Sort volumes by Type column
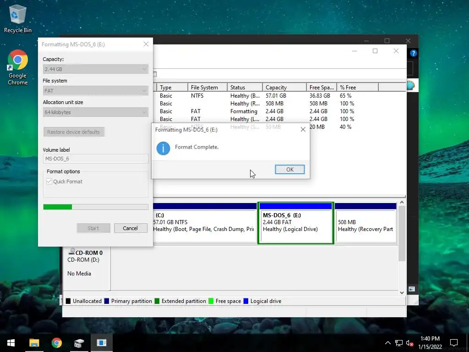 click(x=172, y=88)
